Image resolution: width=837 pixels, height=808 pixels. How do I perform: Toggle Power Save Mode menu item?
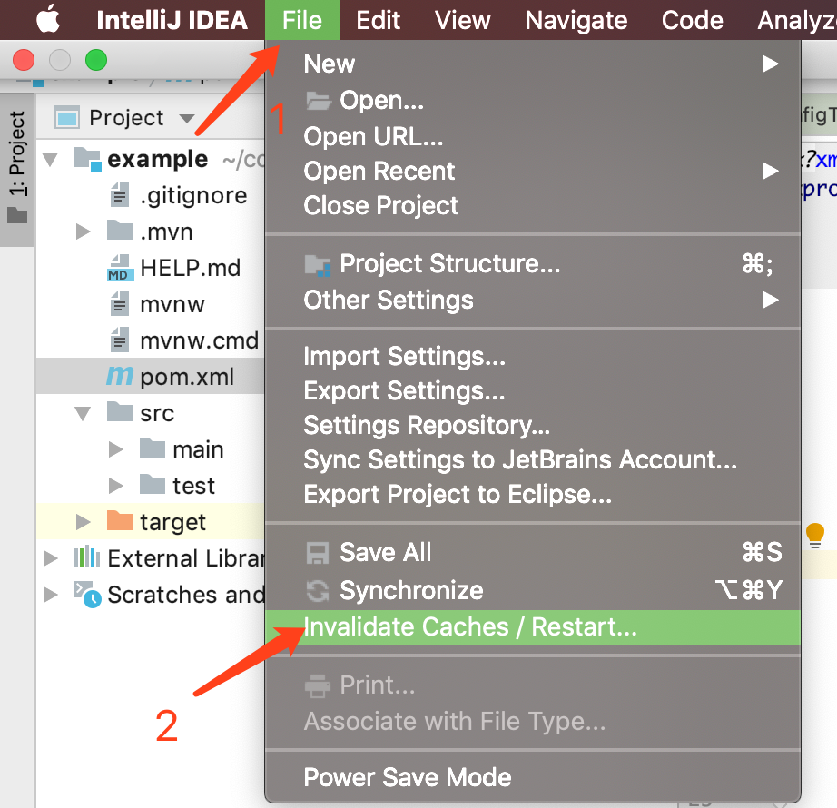point(407,778)
